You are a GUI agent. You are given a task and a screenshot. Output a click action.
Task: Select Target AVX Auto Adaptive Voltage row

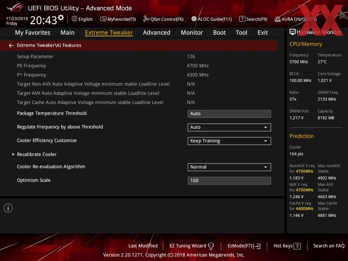click(x=138, y=93)
